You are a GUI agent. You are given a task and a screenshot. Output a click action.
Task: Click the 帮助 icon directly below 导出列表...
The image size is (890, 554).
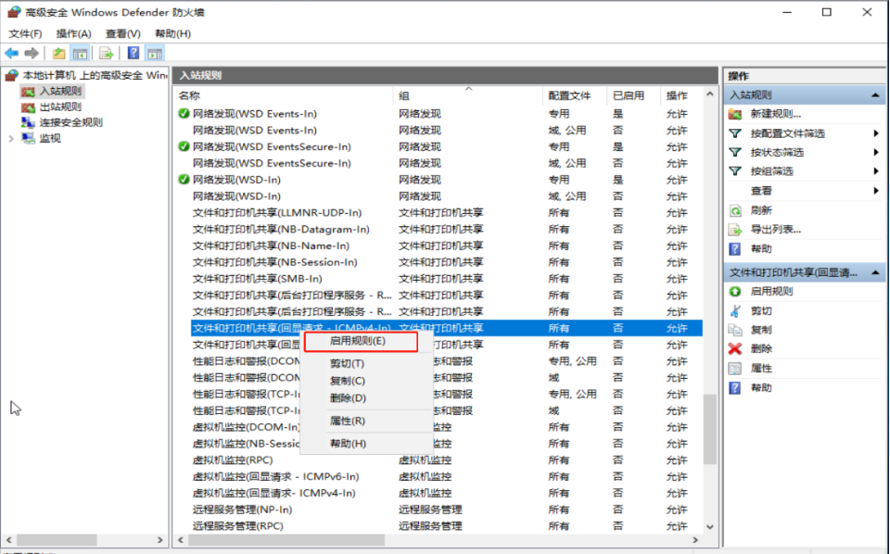tap(735, 249)
